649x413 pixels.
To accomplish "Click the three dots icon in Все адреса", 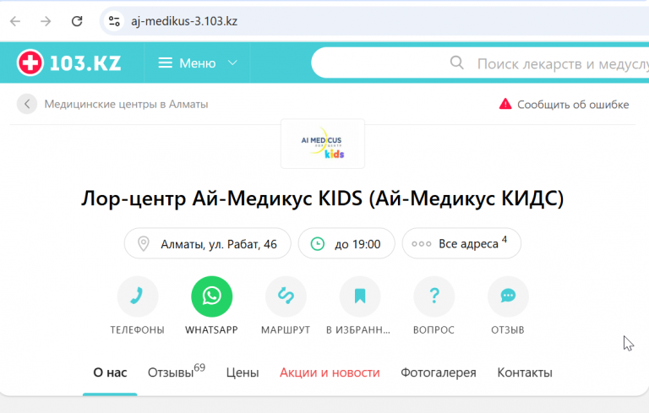I will pos(422,244).
